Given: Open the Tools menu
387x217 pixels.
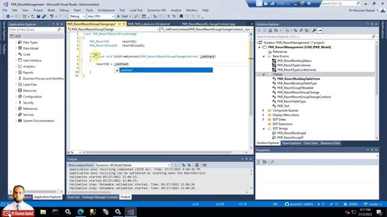Looking at the screenshot, I should click(89, 10).
